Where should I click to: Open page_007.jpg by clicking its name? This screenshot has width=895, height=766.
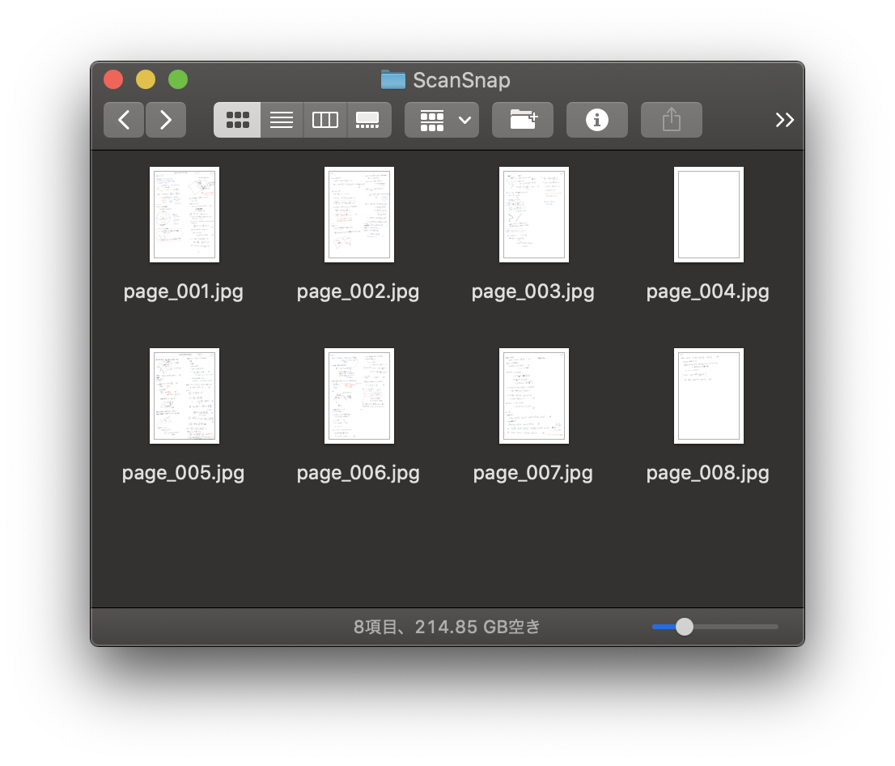pyautogui.click(x=532, y=473)
